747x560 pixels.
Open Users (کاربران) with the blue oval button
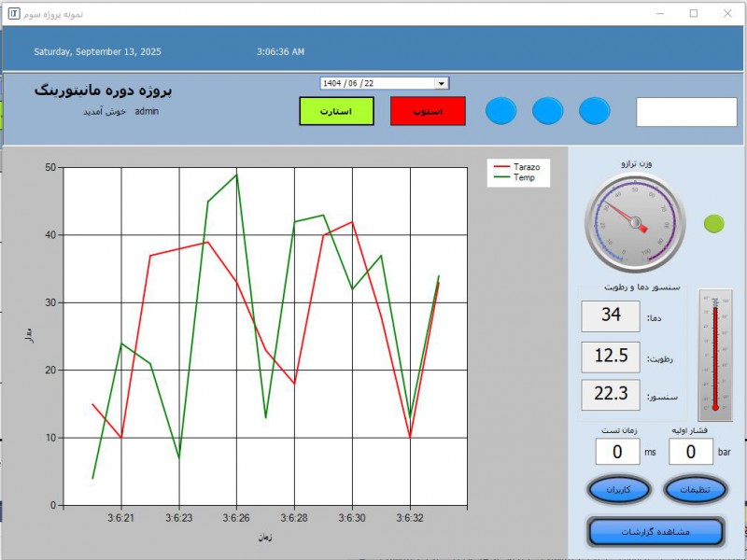(619, 489)
